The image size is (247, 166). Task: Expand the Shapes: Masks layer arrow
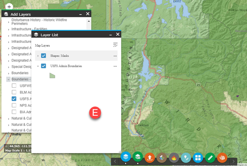point(38,56)
